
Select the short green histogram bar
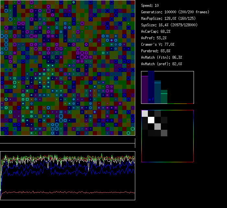point(164,97)
